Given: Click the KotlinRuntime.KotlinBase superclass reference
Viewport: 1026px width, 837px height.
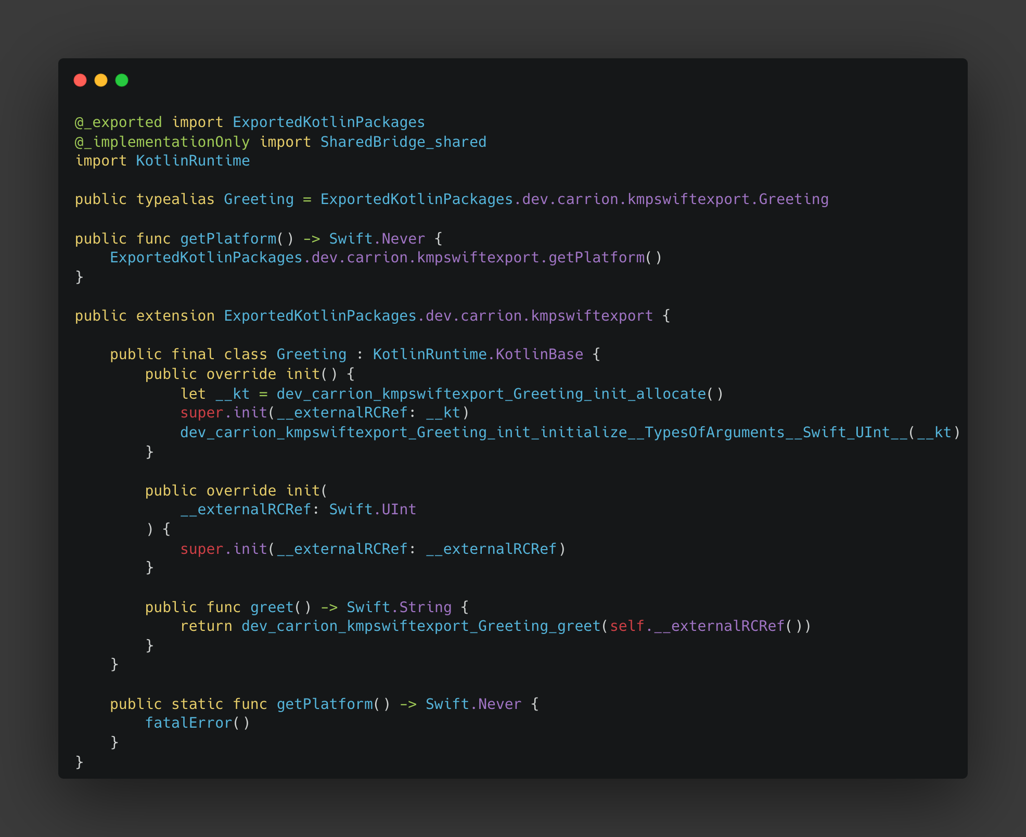Looking at the screenshot, I should click(477, 354).
